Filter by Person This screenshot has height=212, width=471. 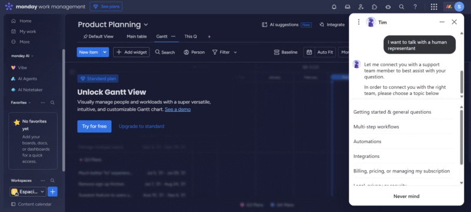click(194, 52)
